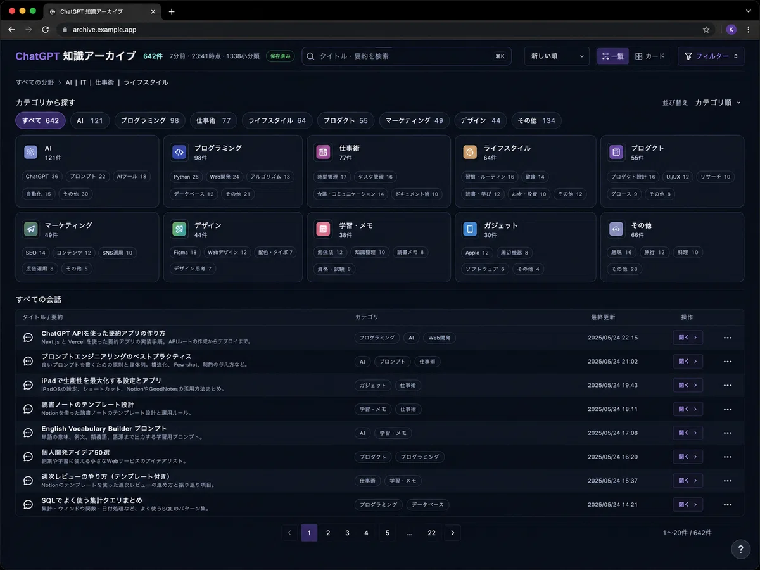Click chat icon of プロンプトエンジニアリング row
The image size is (760, 570).
(x=28, y=361)
